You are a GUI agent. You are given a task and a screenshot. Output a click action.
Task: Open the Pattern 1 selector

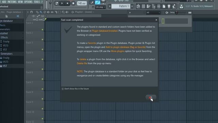click(x=121, y=6)
